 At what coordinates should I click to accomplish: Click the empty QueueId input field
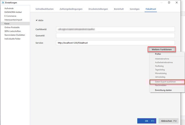(115, 35)
